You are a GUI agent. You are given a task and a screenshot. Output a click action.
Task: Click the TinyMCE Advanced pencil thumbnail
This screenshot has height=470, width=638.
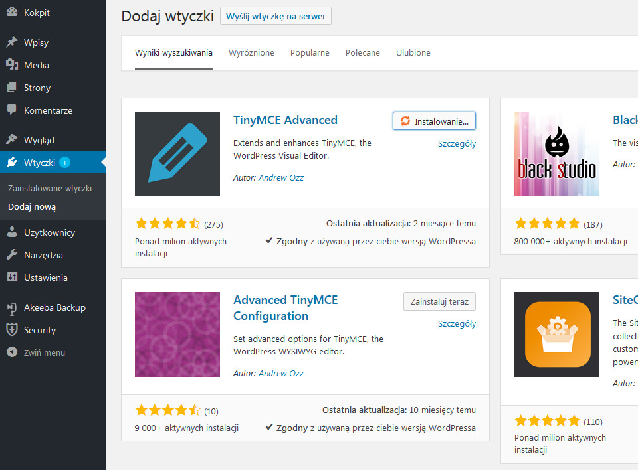(177, 154)
